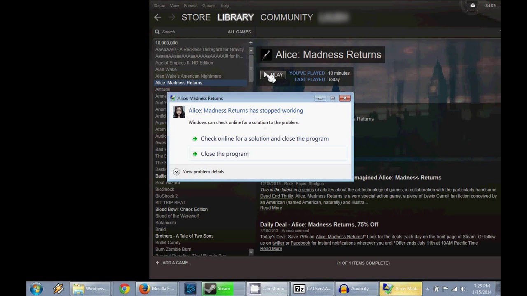Click the game list scroll-down arrow
This screenshot has width=527, height=296.
pos(251,251)
